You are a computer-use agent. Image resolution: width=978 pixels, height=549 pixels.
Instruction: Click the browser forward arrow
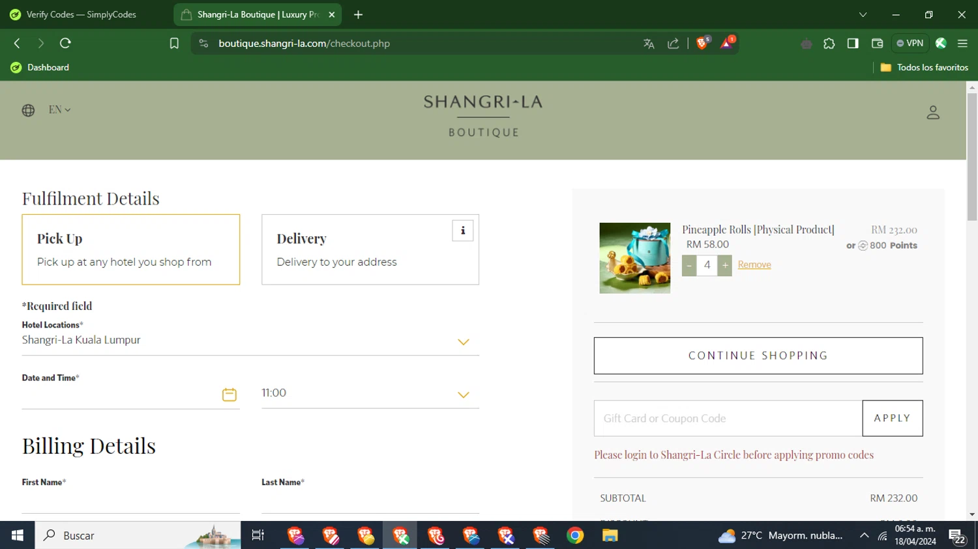(41, 43)
